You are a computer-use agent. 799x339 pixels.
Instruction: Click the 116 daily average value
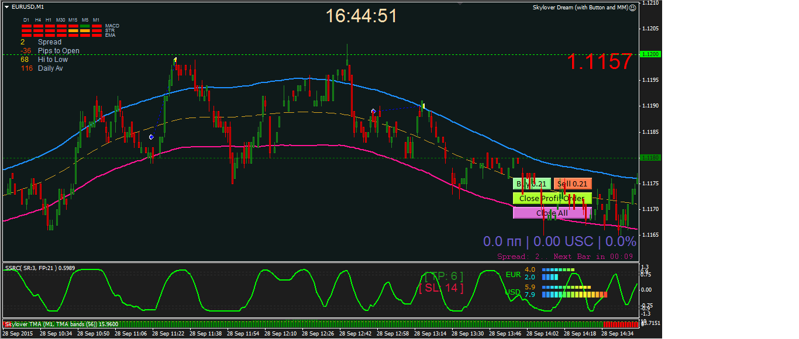coord(27,68)
